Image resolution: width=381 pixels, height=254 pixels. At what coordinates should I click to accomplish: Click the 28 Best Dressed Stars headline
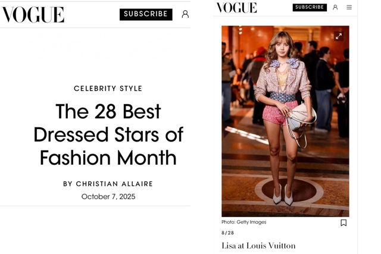point(108,134)
